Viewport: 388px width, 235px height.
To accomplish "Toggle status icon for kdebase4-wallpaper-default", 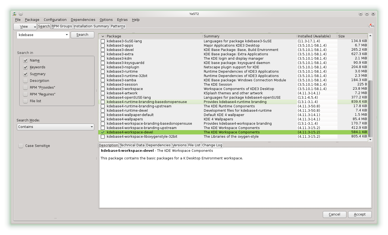I will click(103, 115).
